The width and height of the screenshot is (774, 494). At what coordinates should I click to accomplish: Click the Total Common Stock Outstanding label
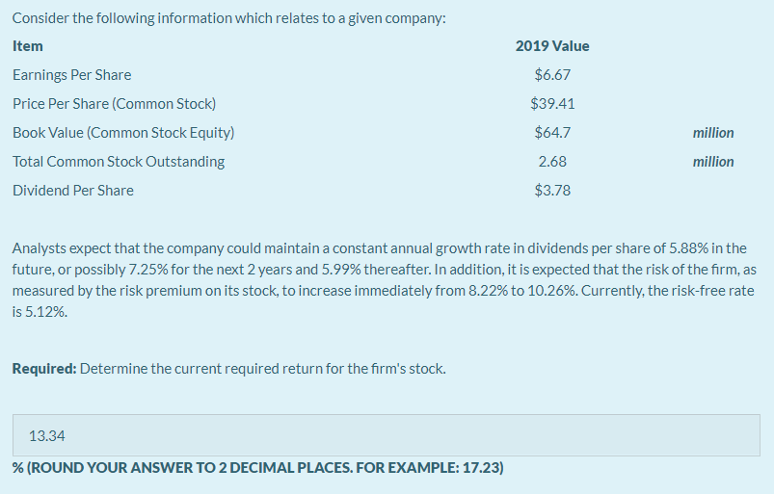point(119,162)
